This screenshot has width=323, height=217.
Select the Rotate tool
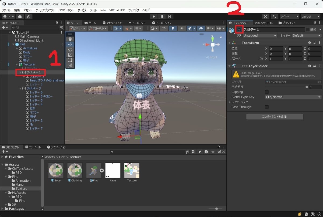[70, 50]
